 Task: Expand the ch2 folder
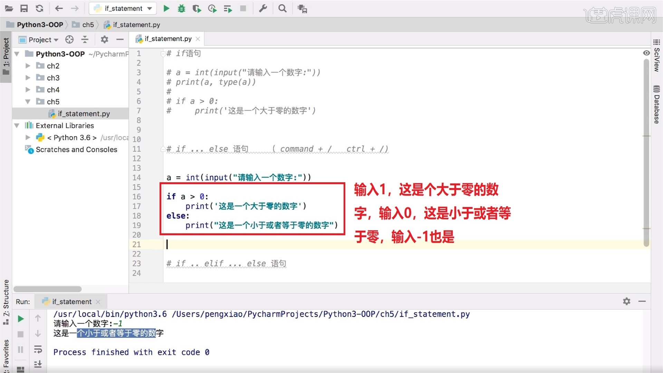coord(28,66)
